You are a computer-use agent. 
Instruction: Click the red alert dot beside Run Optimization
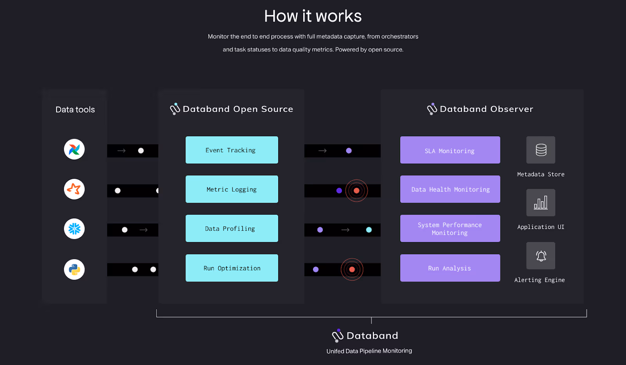tap(352, 269)
